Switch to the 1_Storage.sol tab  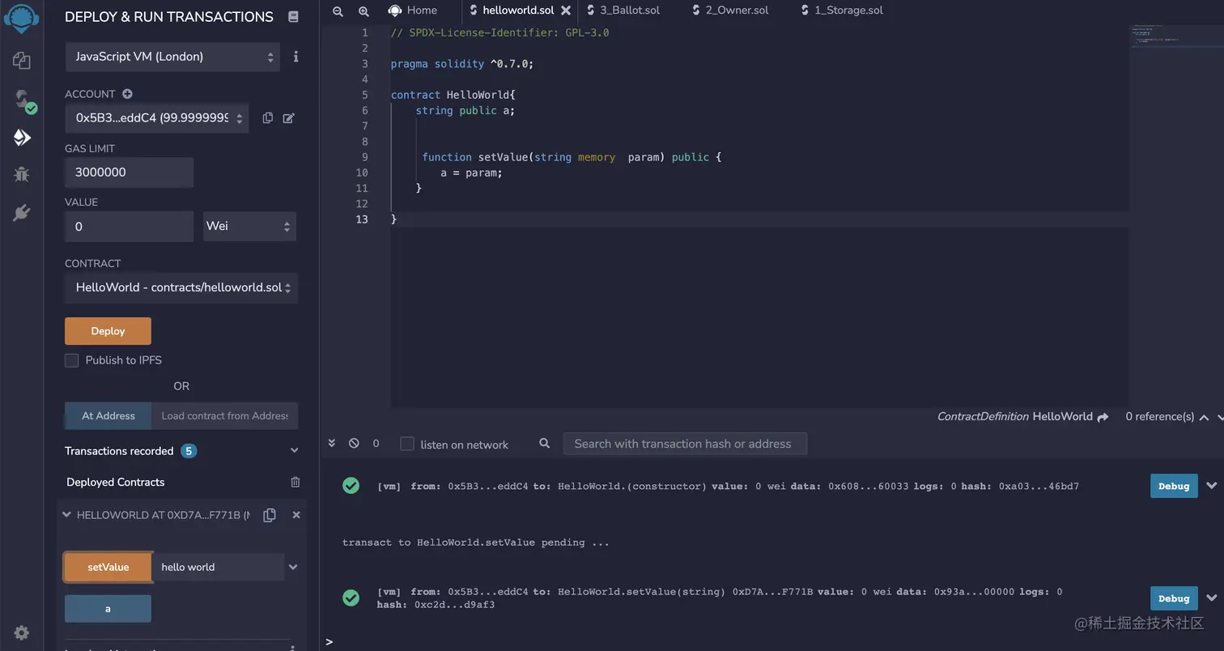[x=842, y=11]
